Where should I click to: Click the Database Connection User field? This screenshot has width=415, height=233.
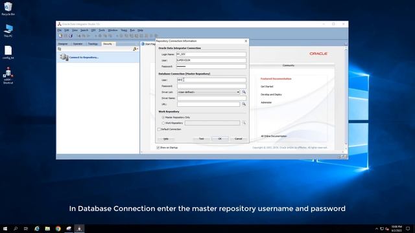(x=212, y=80)
